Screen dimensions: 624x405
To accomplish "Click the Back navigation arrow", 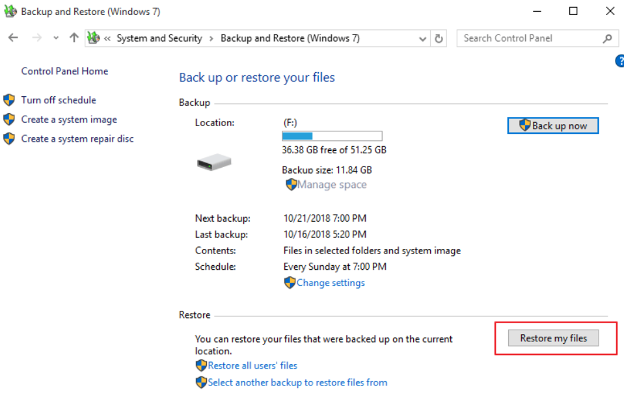I will click(13, 38).
